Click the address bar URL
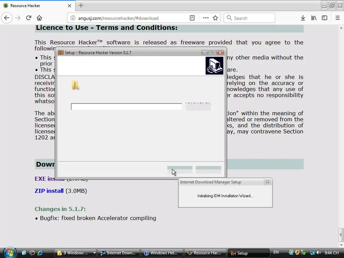This screenshot has height=258, width=344. tap(118, 18)
